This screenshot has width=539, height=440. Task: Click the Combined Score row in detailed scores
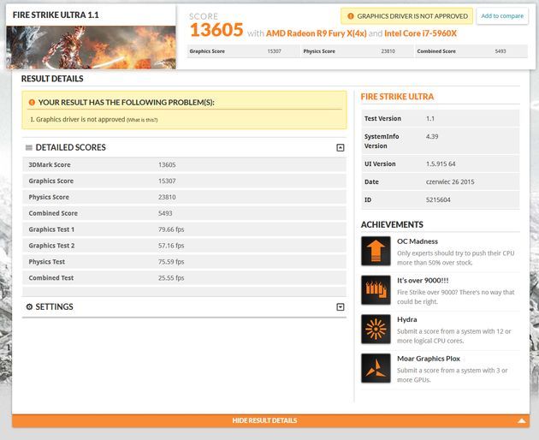point(184,213)
